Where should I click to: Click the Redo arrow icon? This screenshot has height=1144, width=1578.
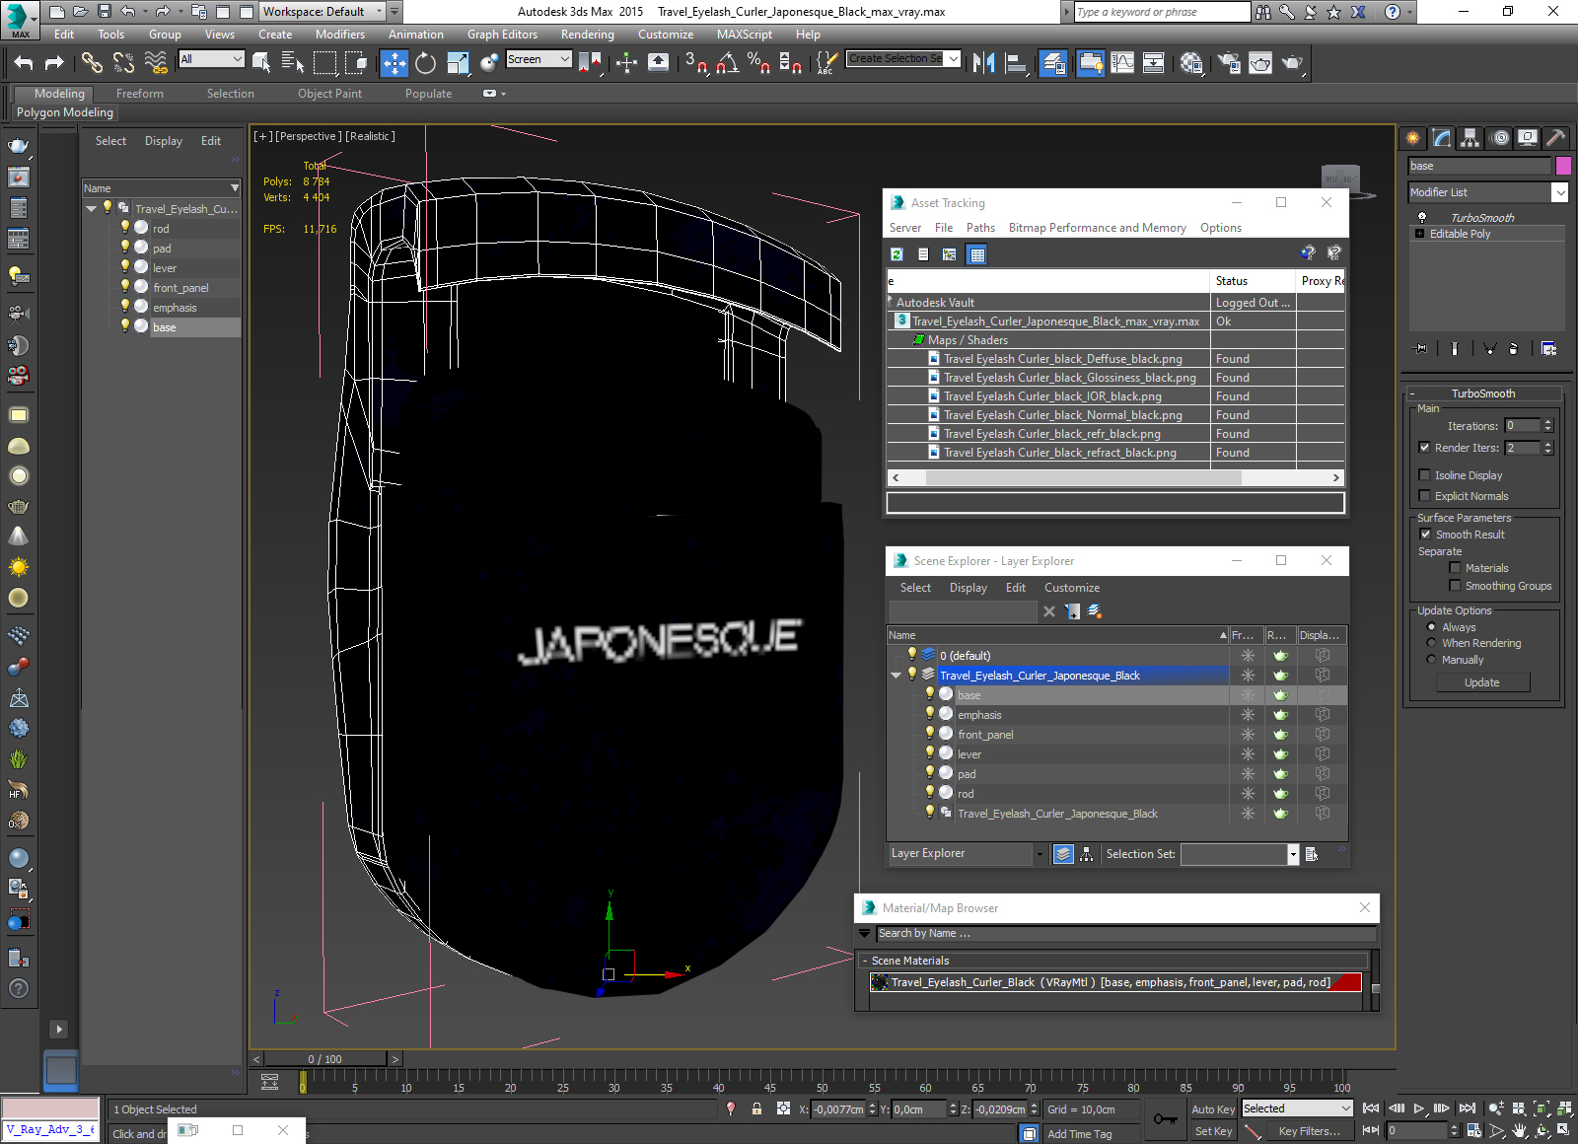(x=55, y=63)
